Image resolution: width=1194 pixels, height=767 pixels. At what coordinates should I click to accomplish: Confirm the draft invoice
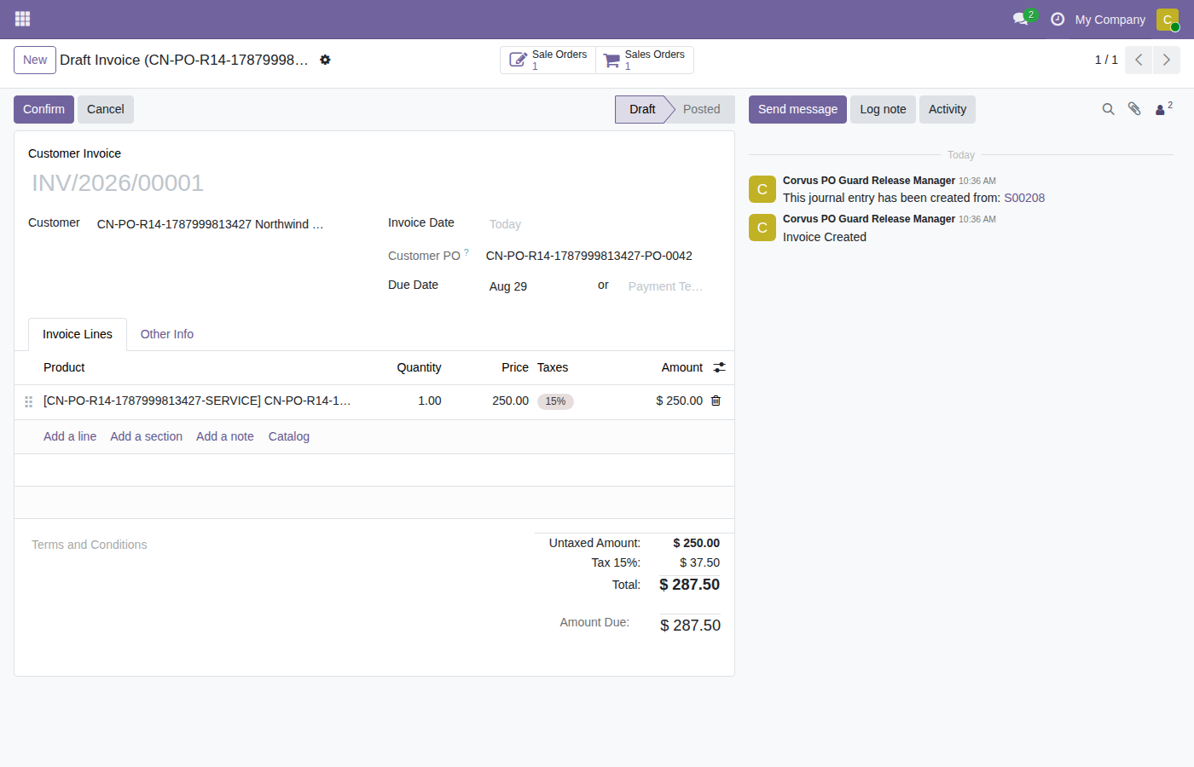(x=43, y=109)
